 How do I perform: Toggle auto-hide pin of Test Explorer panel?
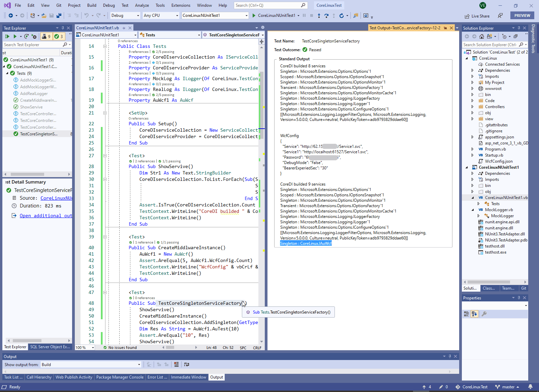(x=63, y=28)
